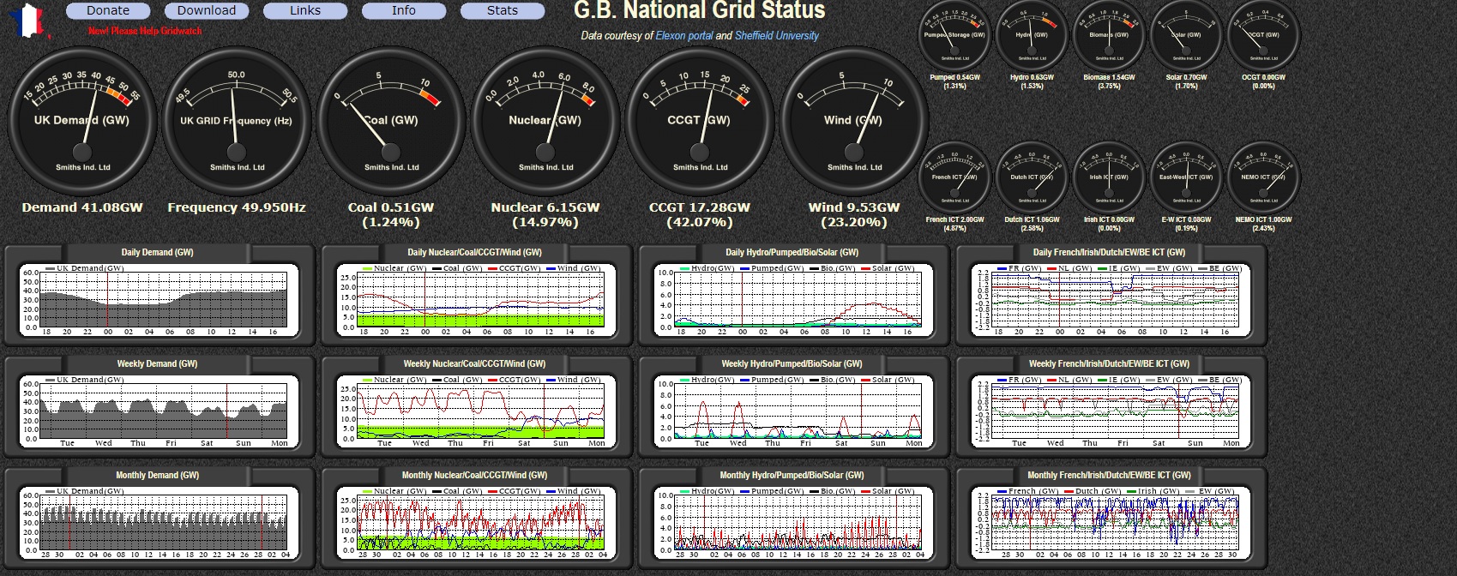The image size is (1457, 576).
Task: Click the UK Grid Frequency gauge
Action: [x=237, y=122]
